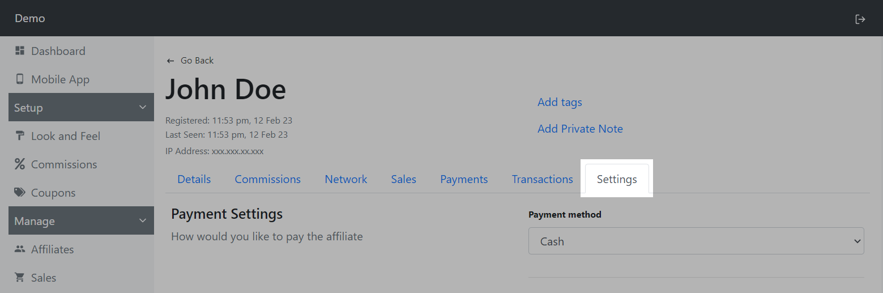The image size is (883, 293).
Task: Open the Payment method dropdown
Action: (696, 241)
